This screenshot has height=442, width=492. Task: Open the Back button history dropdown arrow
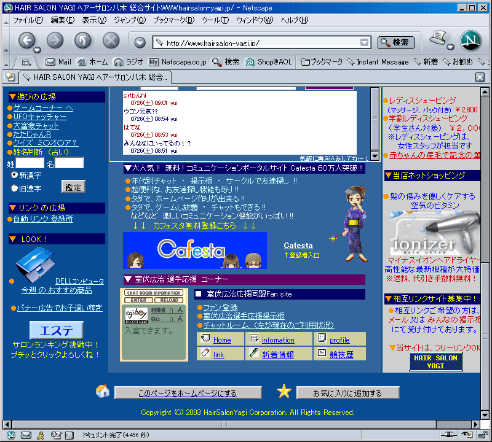(x=37, y=50)
